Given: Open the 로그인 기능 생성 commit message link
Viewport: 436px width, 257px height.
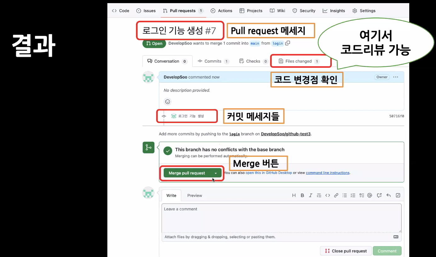Looking at the screenshot, I should click(191, 116).
